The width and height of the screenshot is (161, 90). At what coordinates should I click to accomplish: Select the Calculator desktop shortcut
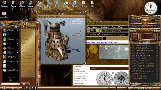coord(75,4)
